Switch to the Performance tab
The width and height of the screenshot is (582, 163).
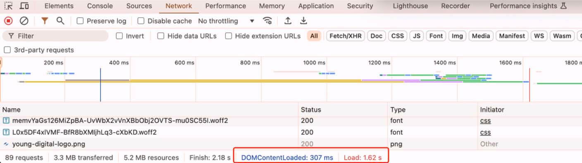click(226, 6)
